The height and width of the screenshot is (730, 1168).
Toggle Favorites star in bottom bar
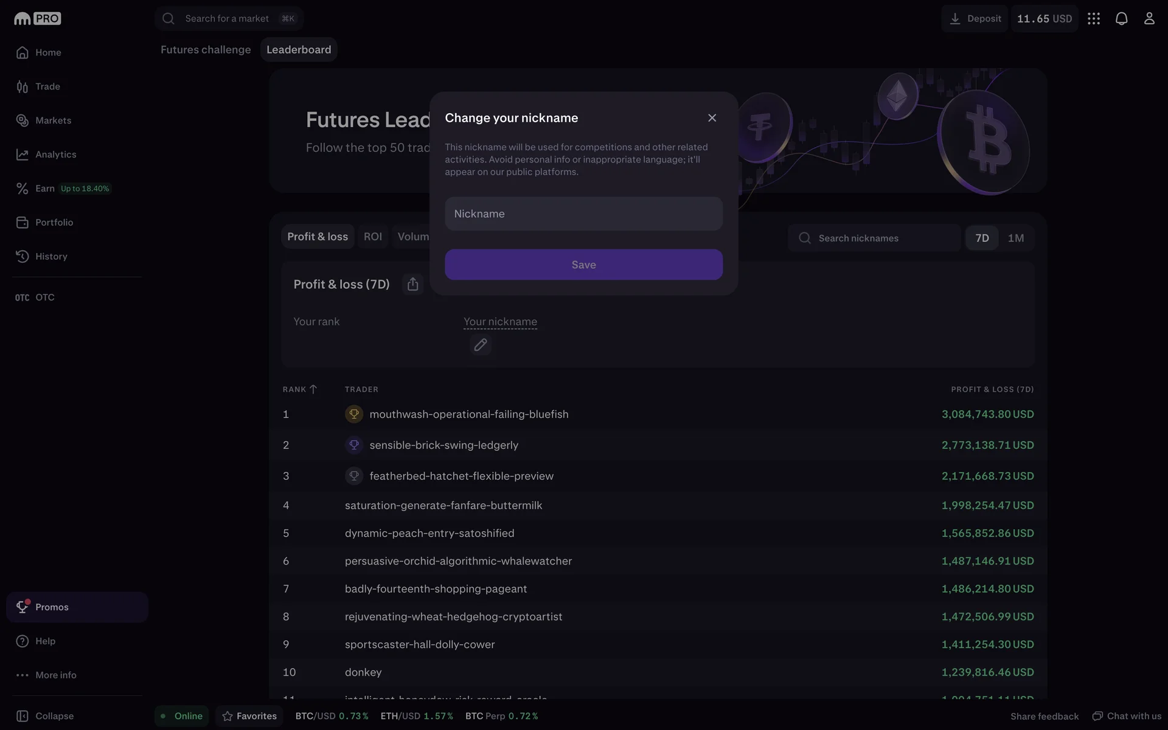[249, 716]
